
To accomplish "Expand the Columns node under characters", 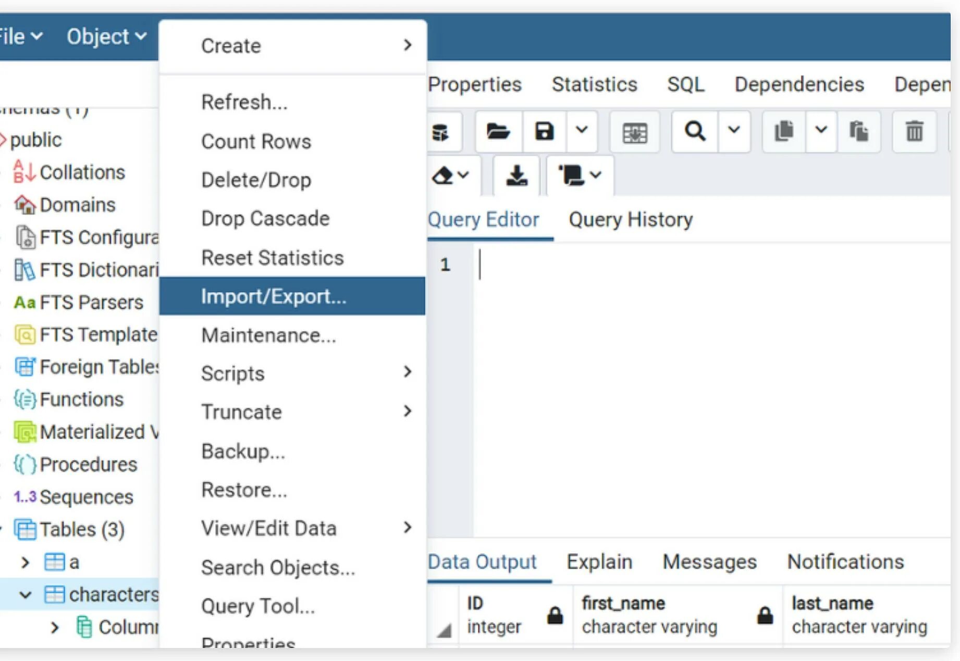I will pyautogui.click(x=55, y=627).
